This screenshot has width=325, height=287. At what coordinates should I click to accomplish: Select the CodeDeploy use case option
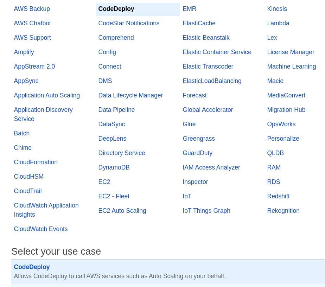pyautogui.click(x=168, y=272)
